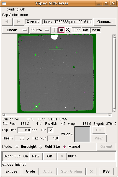The image size is (118, 177).
Task: Go to next image with right arrow
Action: (19, 22)
